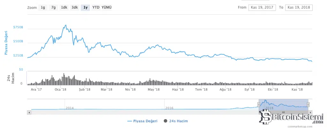Switch zoom to 3dk
Image resolution: width=327 pixels, height=128 pixels.
point(74,7)
